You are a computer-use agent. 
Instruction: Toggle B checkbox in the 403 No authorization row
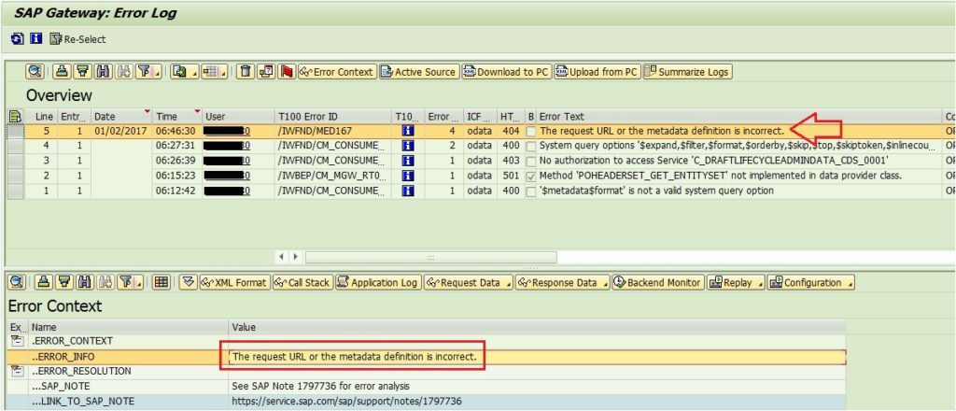point(531,161)
